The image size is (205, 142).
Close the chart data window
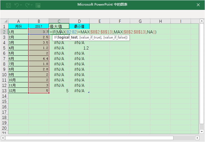198,5
